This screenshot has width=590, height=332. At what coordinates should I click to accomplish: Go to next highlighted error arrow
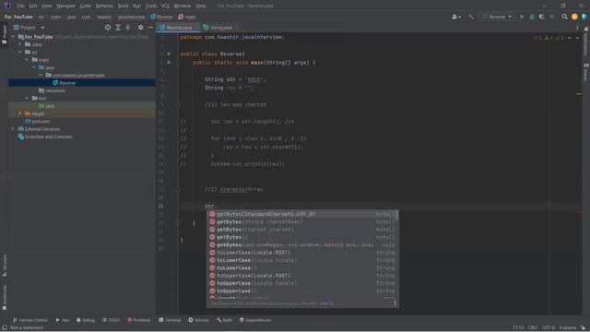point(577,38)
